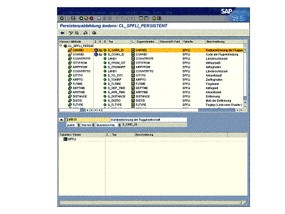Click the yellow Help icon
Screen dimensions: 285x214
(154, 18)
